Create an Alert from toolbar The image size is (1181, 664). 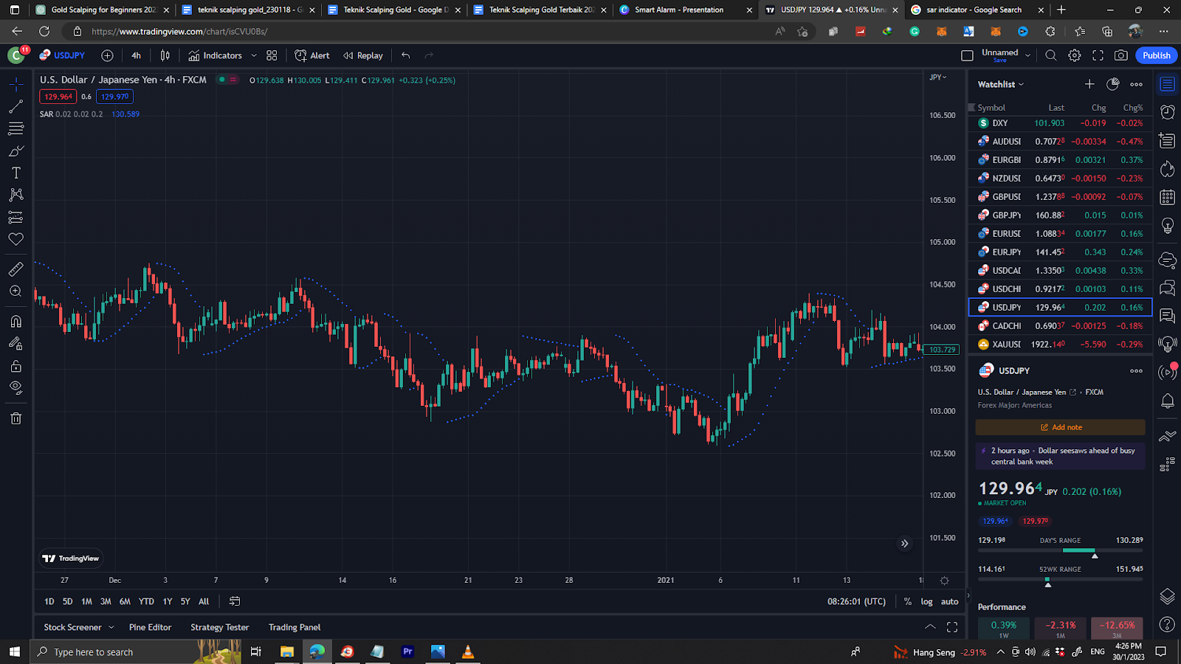312,55
